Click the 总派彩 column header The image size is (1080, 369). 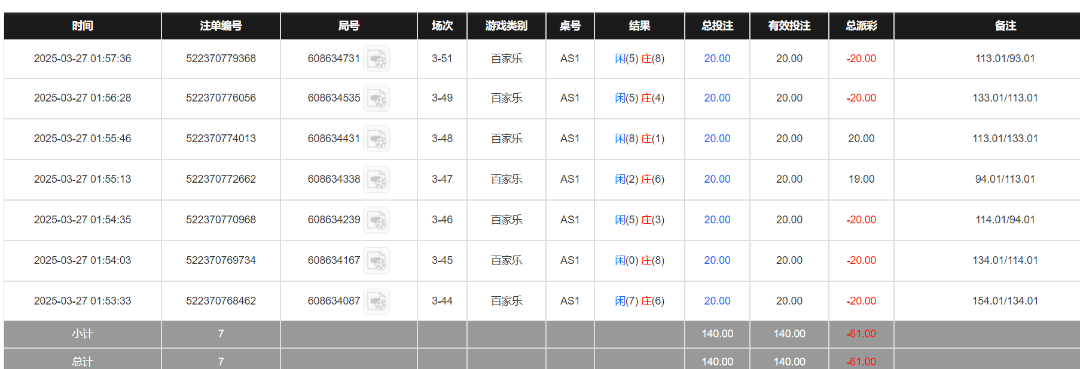(861, 26)
